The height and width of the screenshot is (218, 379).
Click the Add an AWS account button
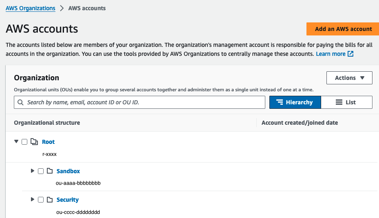point(343,29)
